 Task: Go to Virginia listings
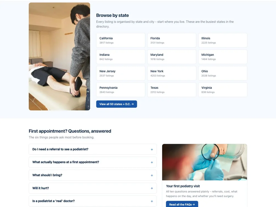223,90
